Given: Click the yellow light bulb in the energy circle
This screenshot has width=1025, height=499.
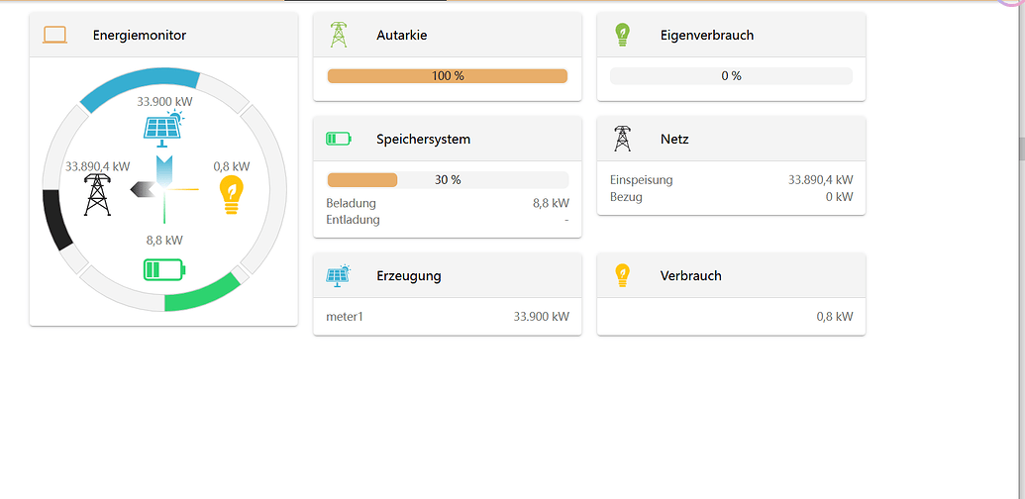Looking at the screenshot, I should coord(231,194).
